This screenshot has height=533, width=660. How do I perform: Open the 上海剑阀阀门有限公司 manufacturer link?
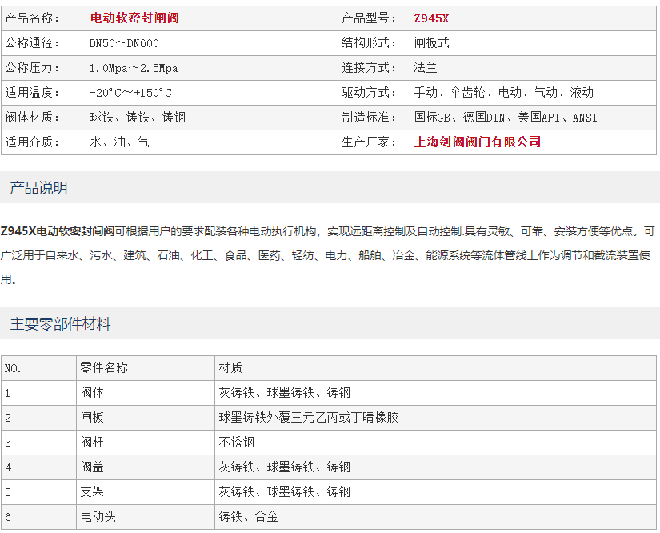(478, 142)
